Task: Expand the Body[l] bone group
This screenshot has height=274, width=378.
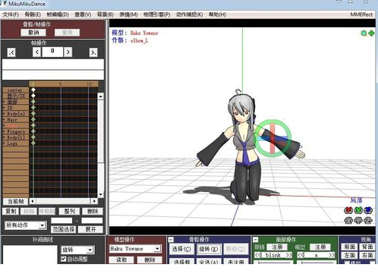Action: [4, 137]
